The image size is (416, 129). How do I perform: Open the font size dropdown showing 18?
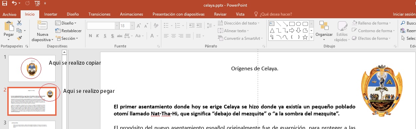tap(132, 26)
